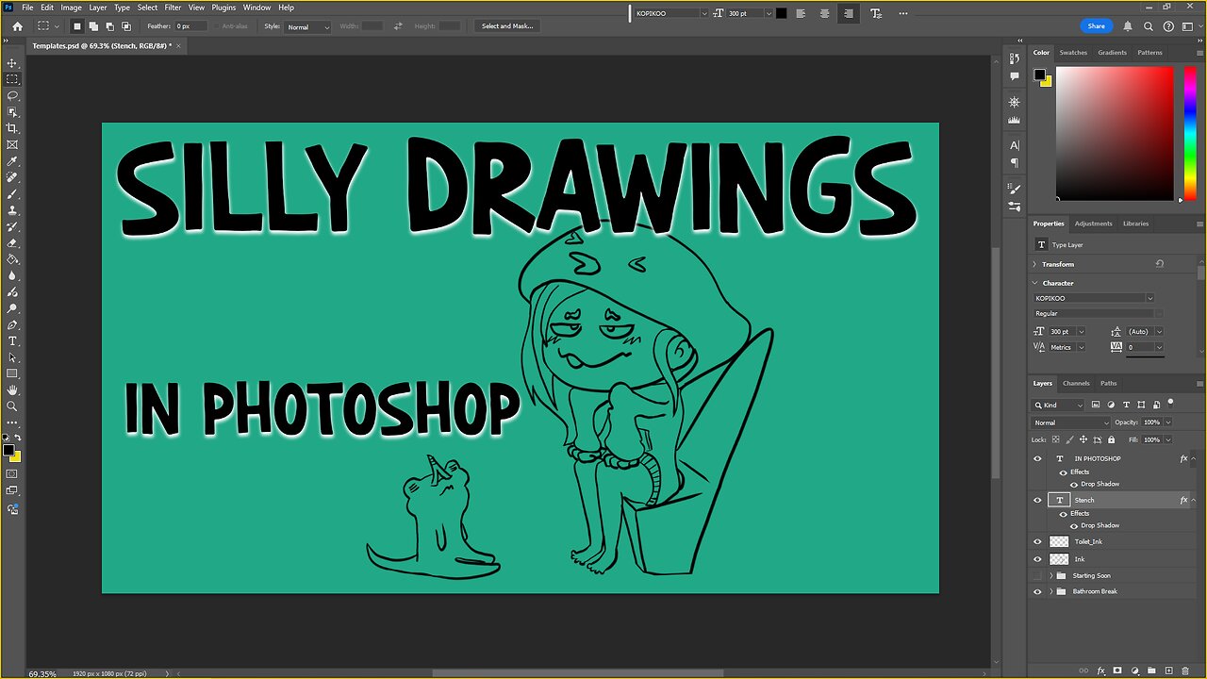Expand the Bathroom Break group
Viewport: 1207px width, 679px height.
[1050, 591]
